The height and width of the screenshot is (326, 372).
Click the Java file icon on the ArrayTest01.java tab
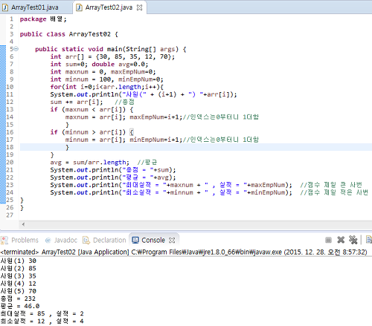tap(5, 7)
